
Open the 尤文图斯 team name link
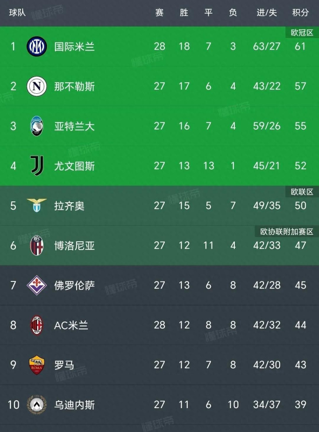tap(74, 166)
